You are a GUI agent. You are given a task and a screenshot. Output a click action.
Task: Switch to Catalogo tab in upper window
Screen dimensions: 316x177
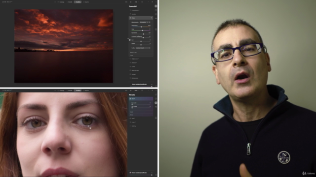tap(61, 2)
